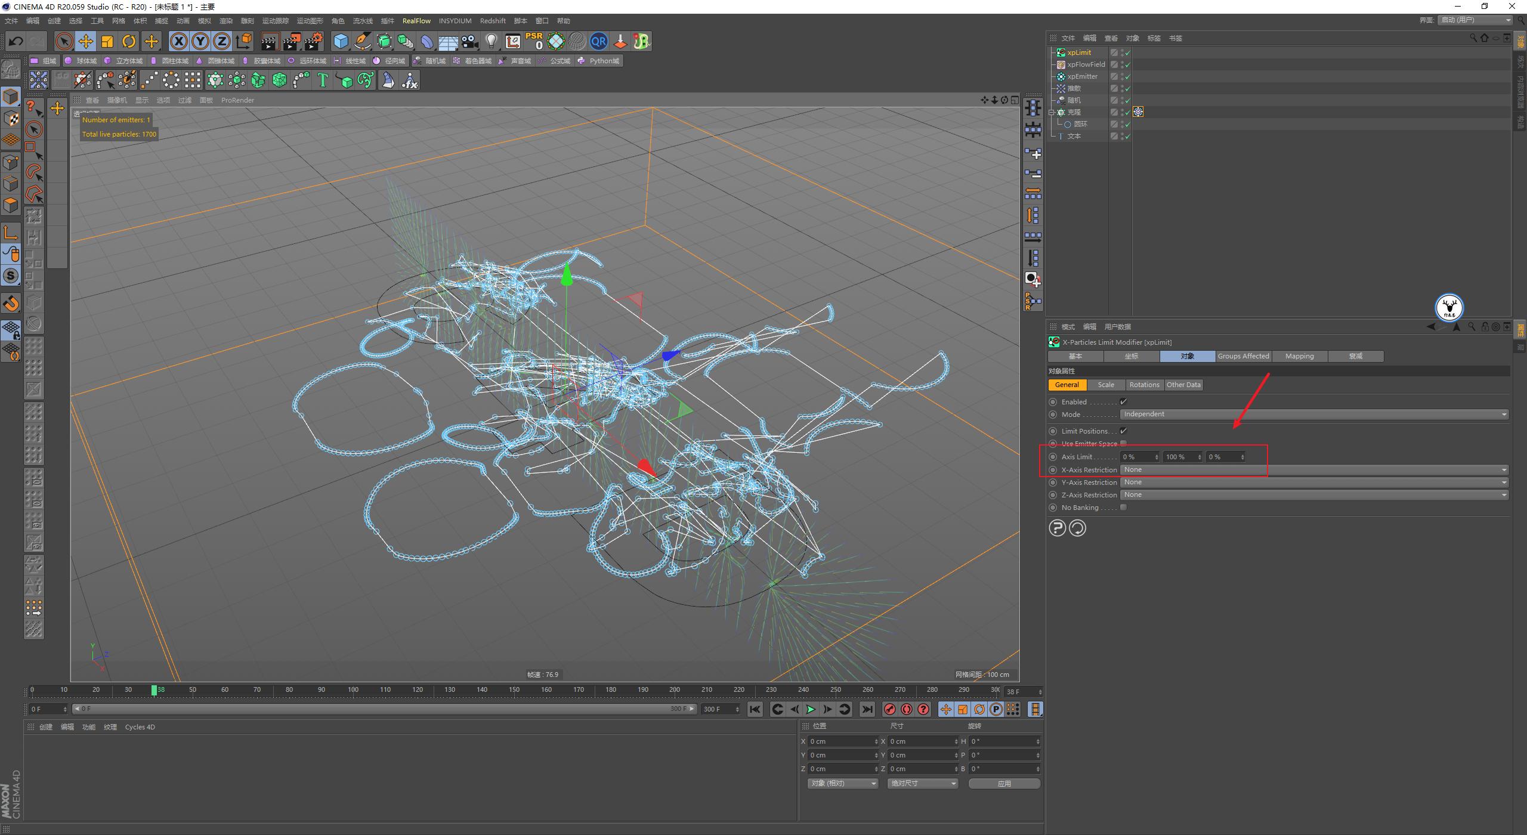The height and width of the screenshot is (835, 1527).
Task: Select the Rotate tool
Action: pos(129,41)
